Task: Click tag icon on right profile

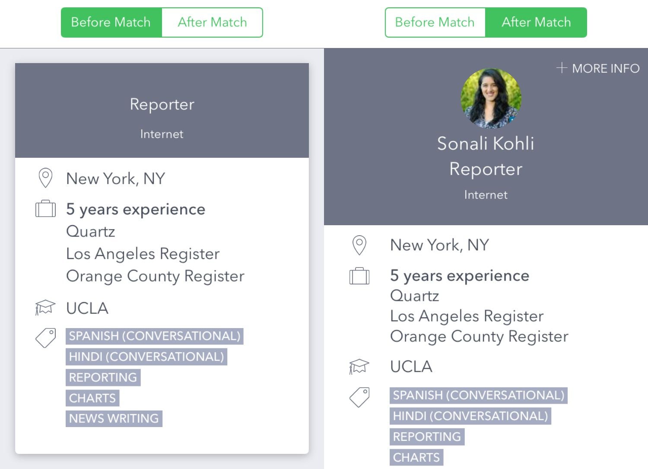Action: point(359,397)
